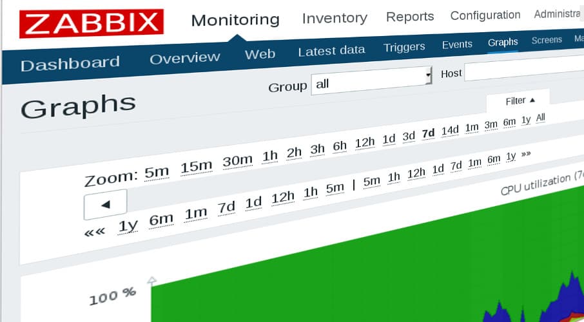Set Zoom row period to 3d
The width and height of the screenshot is (584, 322).
click(x=409, y=137)
